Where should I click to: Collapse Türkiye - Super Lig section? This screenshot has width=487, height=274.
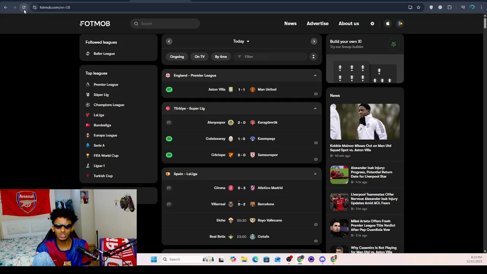315,108
